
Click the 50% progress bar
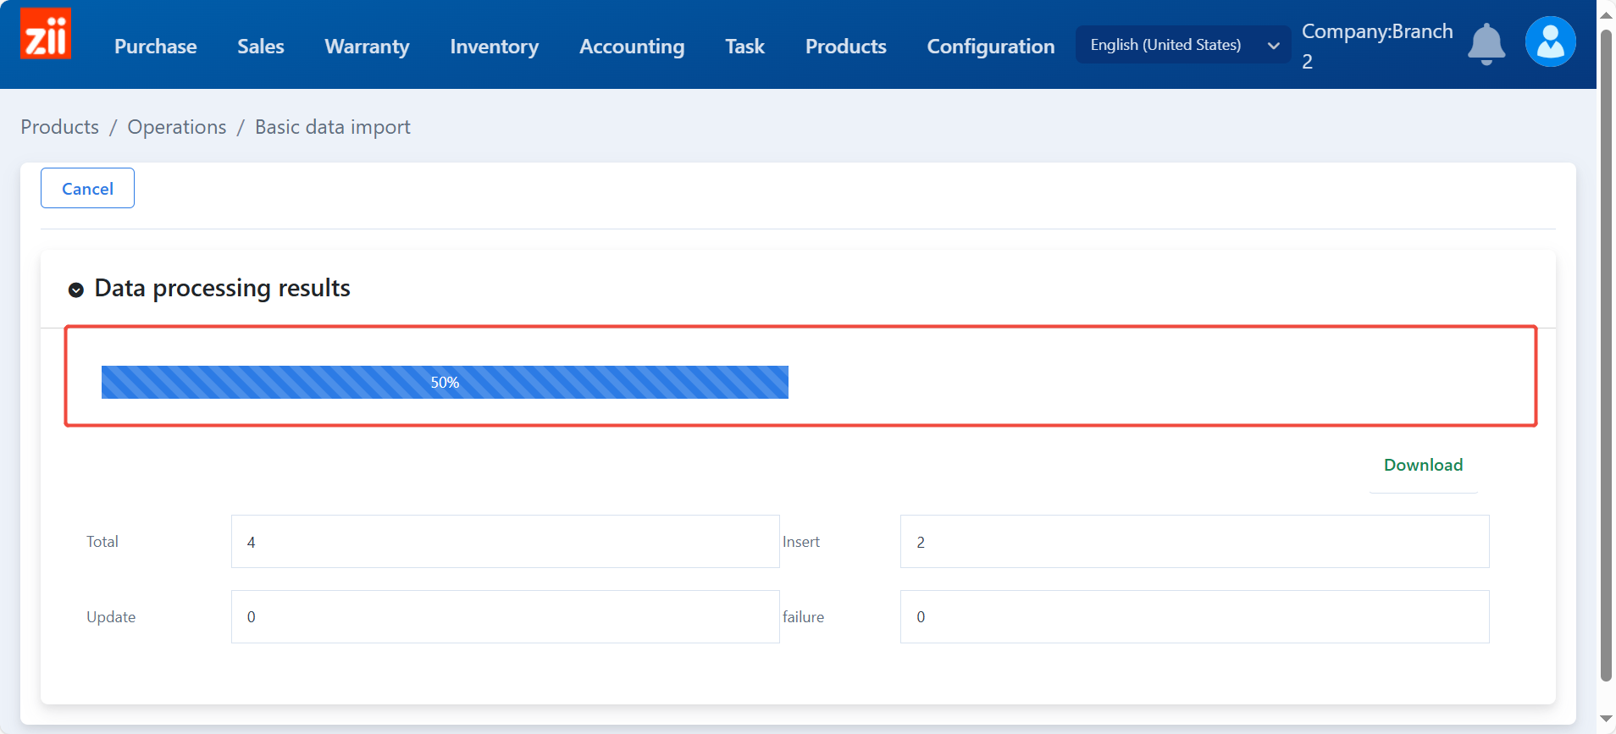click(x=445, y=382)
